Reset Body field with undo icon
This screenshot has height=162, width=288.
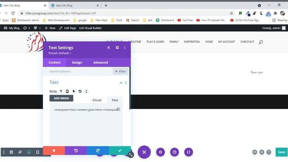pos(80,91)
